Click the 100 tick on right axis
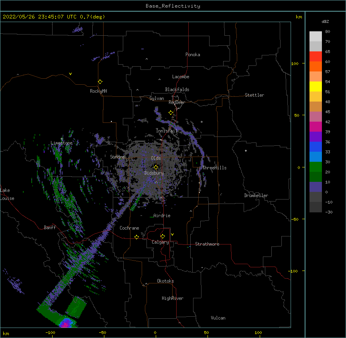 (x=295, y=63)
